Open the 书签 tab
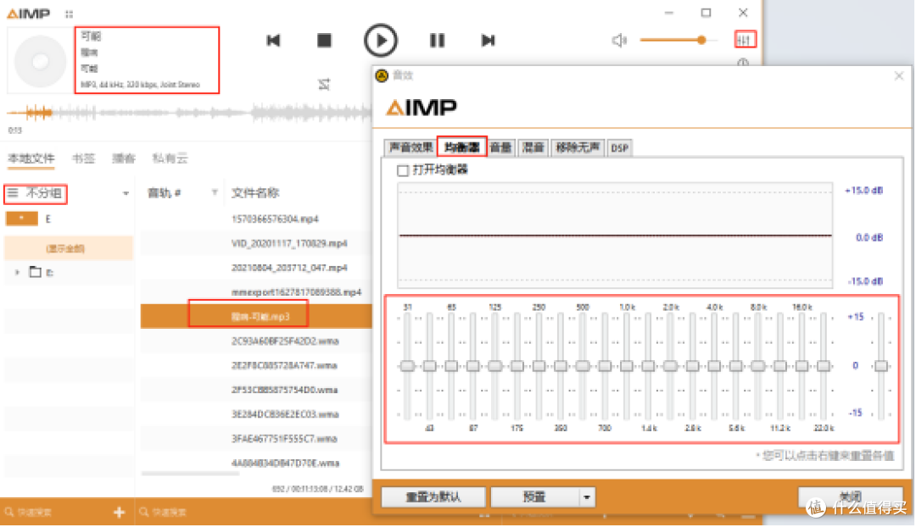Image resolution: width=916 pixels, height=527 pixels. 83,158
